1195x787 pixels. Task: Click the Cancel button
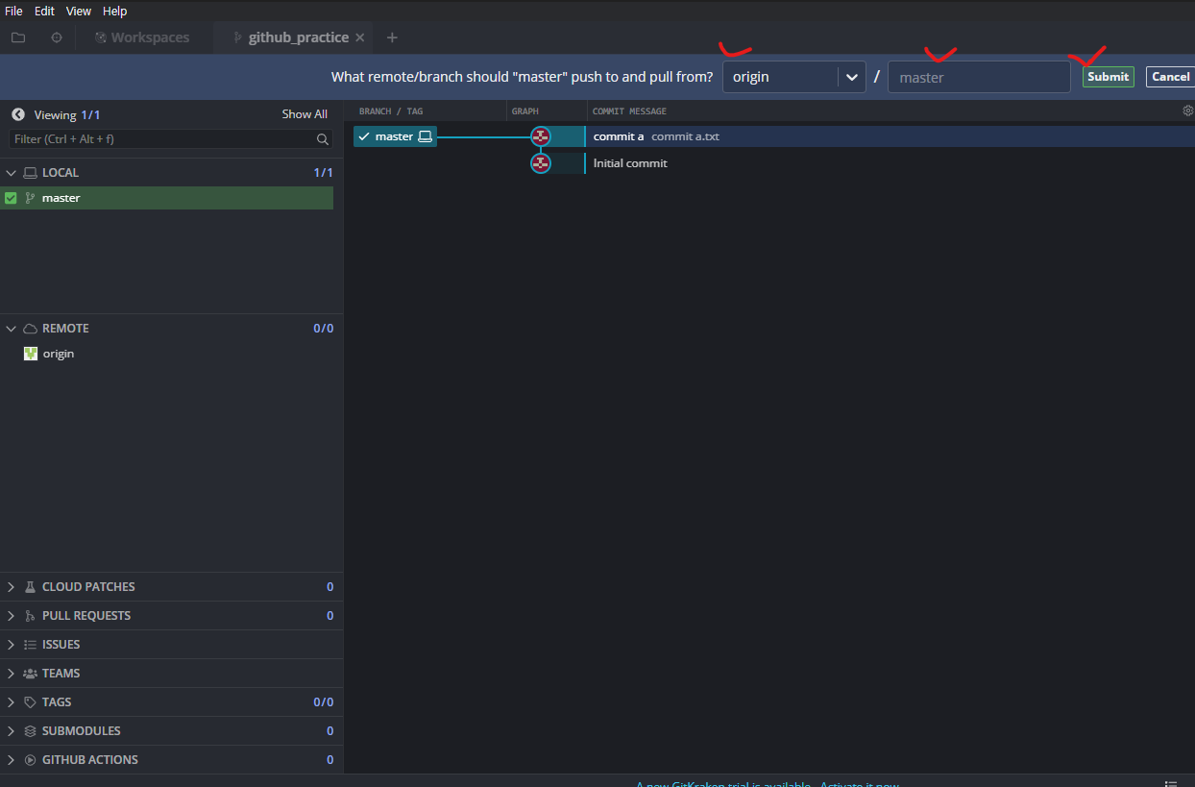tap(1170, 77)
